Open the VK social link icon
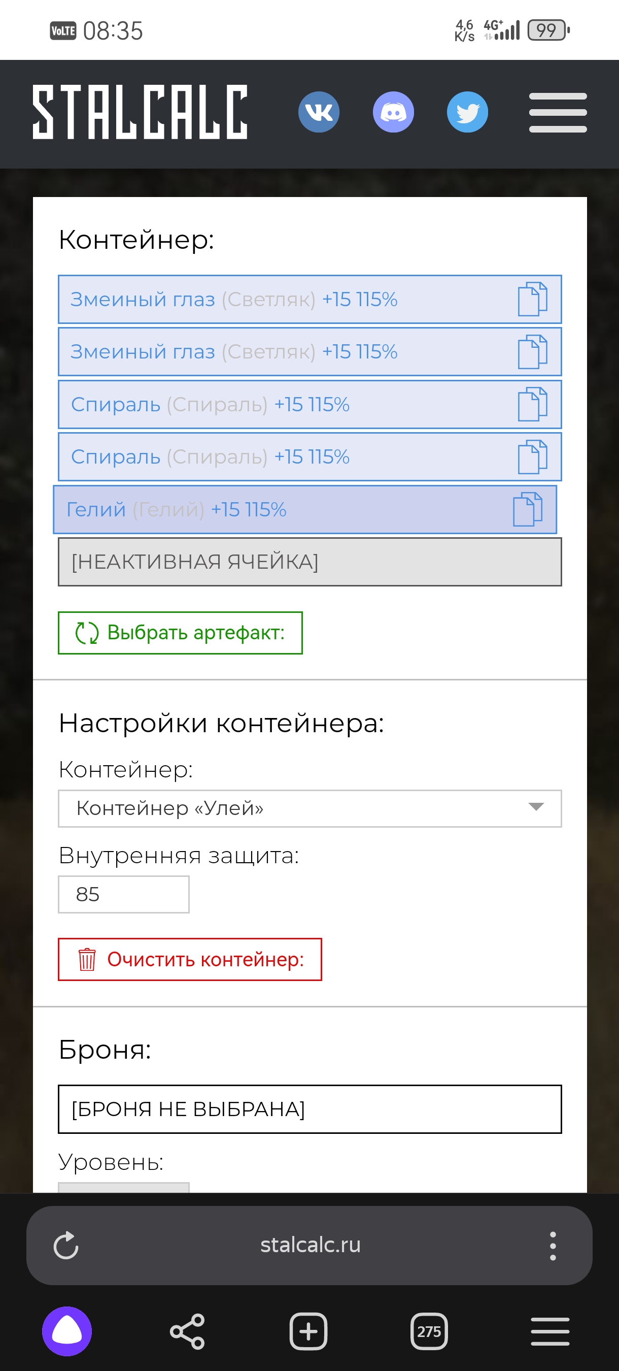 pos(319,112)
